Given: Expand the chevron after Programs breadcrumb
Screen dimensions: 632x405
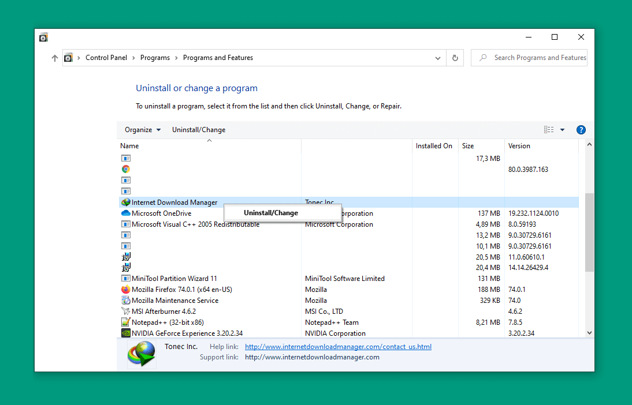Looking at the screenshot, I should [176, 58].
